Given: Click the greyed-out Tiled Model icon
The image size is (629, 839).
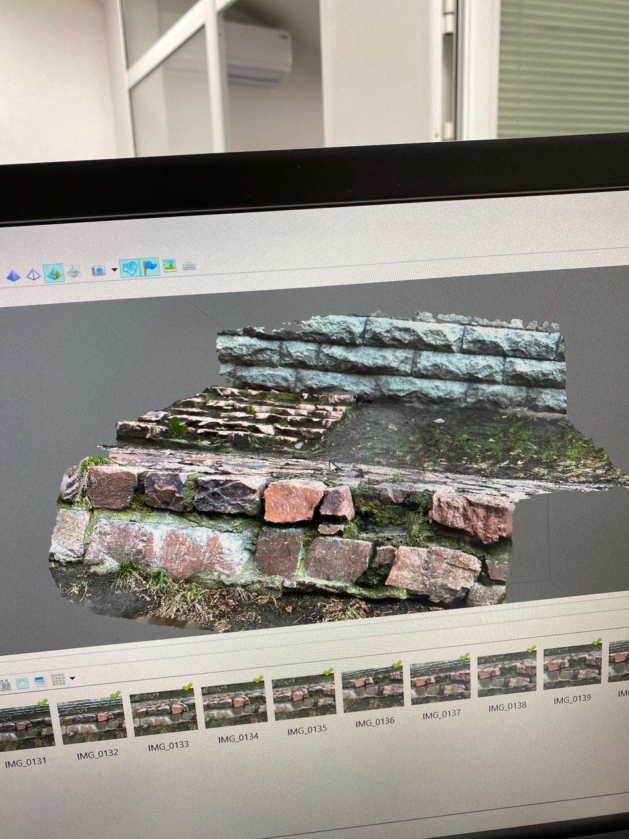Looking at the screenshot, I should [x=74, y=271].
